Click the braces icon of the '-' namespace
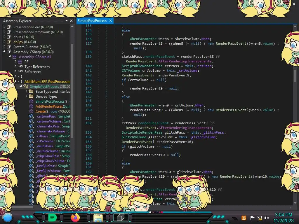This screenshot has width=299, height=224. coord(20,76)
